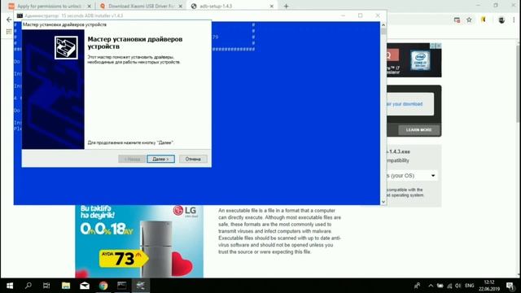Switch ENG input language indicator
This screenshot has height=293, width=521.
(469, 286)
